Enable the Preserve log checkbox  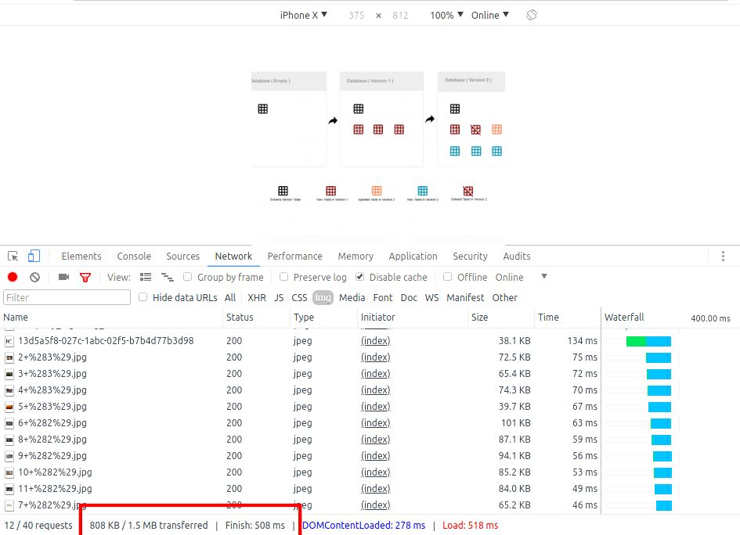pyautogui.click(x=283, y=277)
